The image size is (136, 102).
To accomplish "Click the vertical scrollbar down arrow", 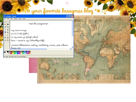I will (73, 47).
